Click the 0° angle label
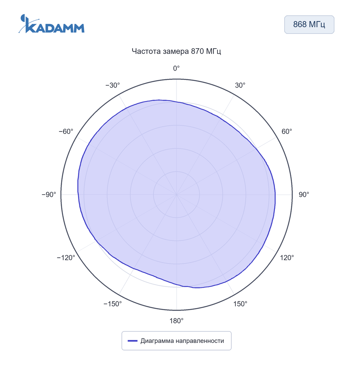 click(x=176, y=68)
